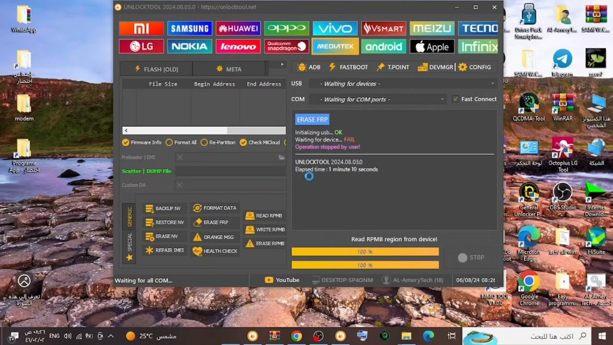Open the GENERIC vertical tab

129,217
